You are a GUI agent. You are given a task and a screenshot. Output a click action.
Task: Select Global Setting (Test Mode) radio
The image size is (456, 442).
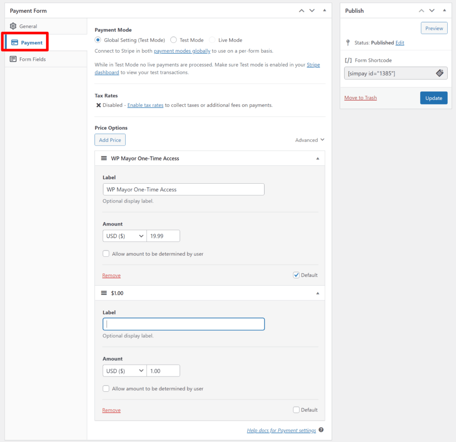98,40
